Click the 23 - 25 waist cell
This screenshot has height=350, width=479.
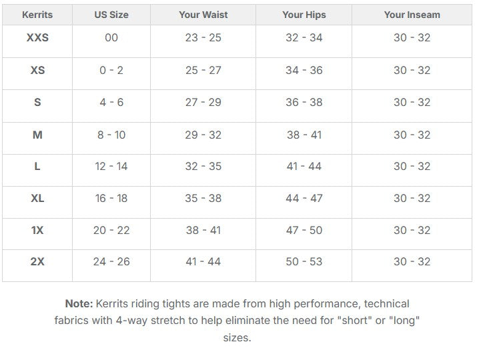[203, 38]
